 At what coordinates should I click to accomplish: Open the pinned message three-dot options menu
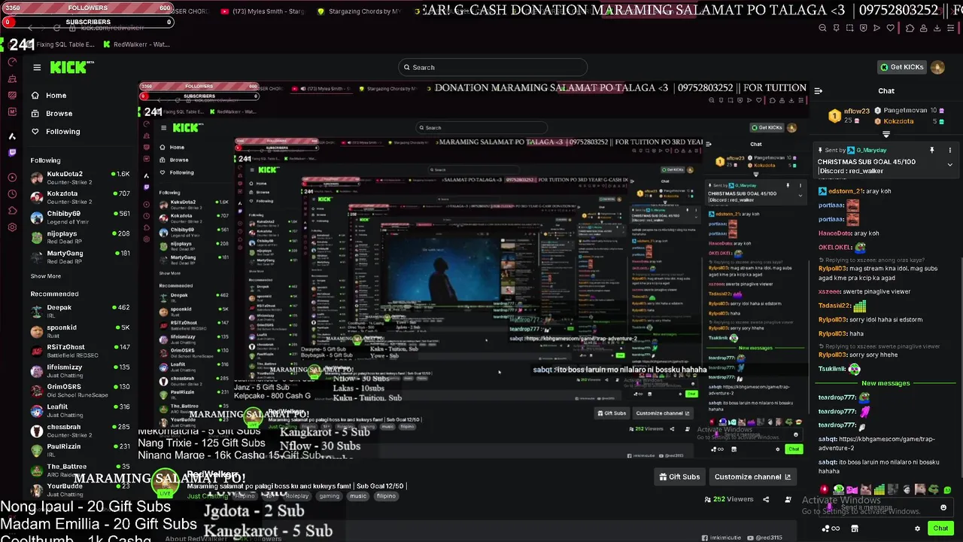click(x=949, y=151)
